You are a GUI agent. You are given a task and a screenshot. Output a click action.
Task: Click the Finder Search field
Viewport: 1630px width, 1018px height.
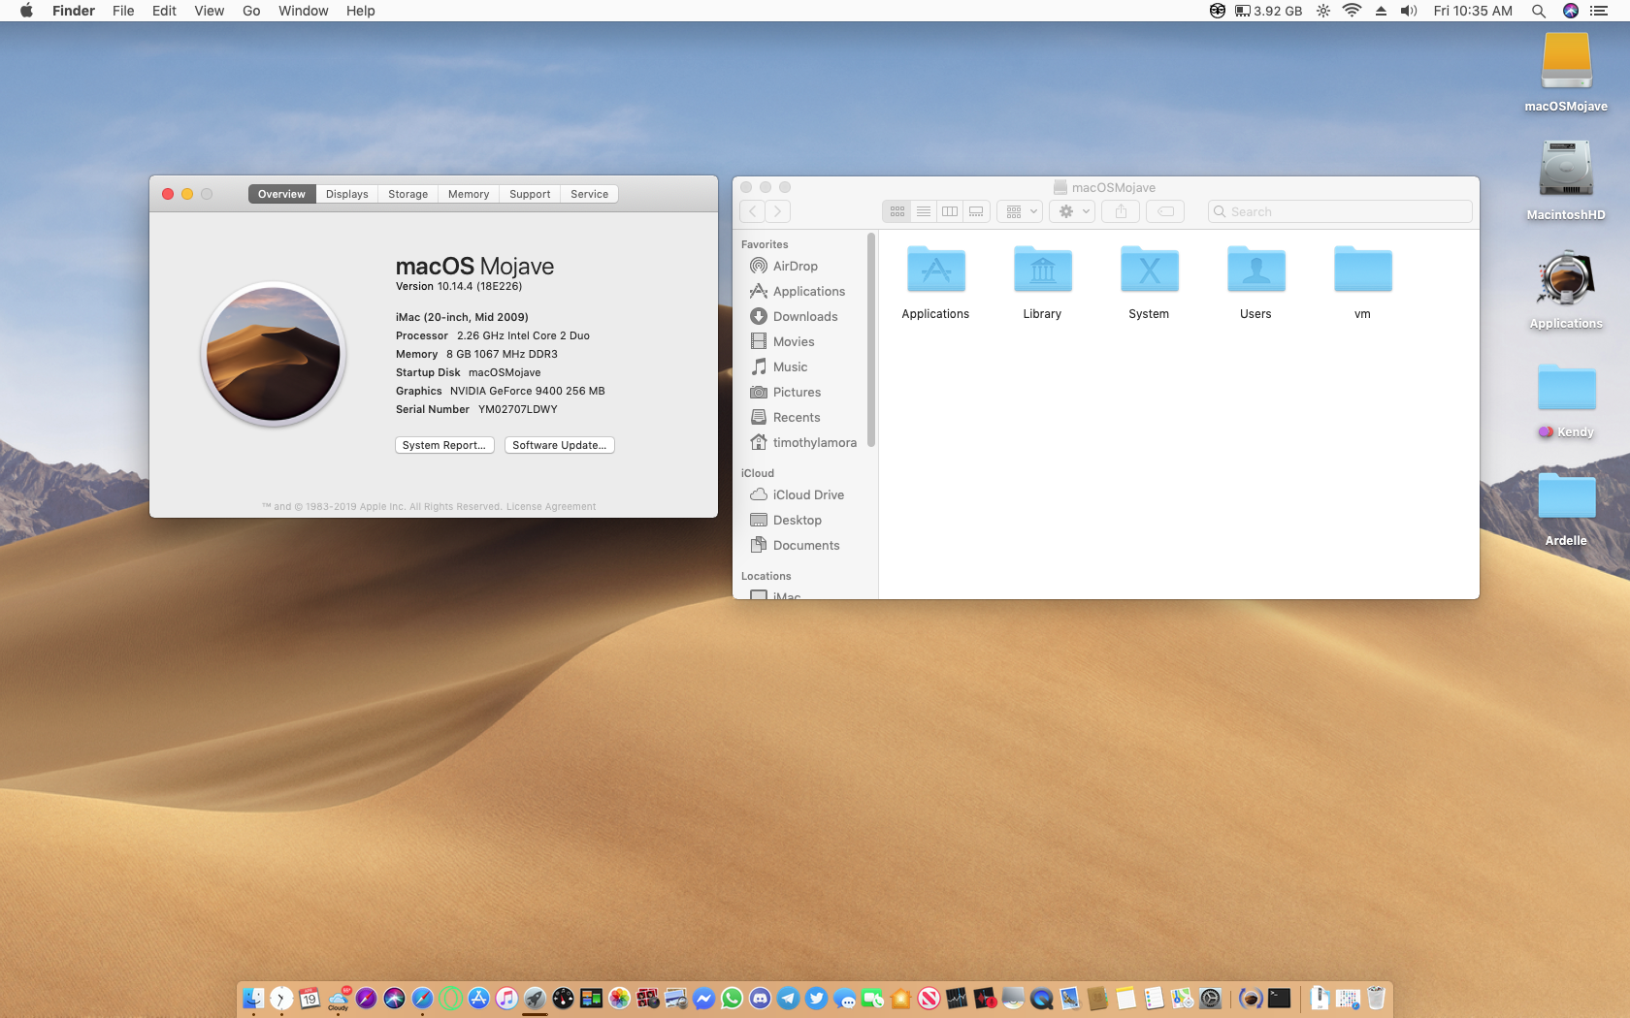pyautogui.click(x=1339, y=211)
